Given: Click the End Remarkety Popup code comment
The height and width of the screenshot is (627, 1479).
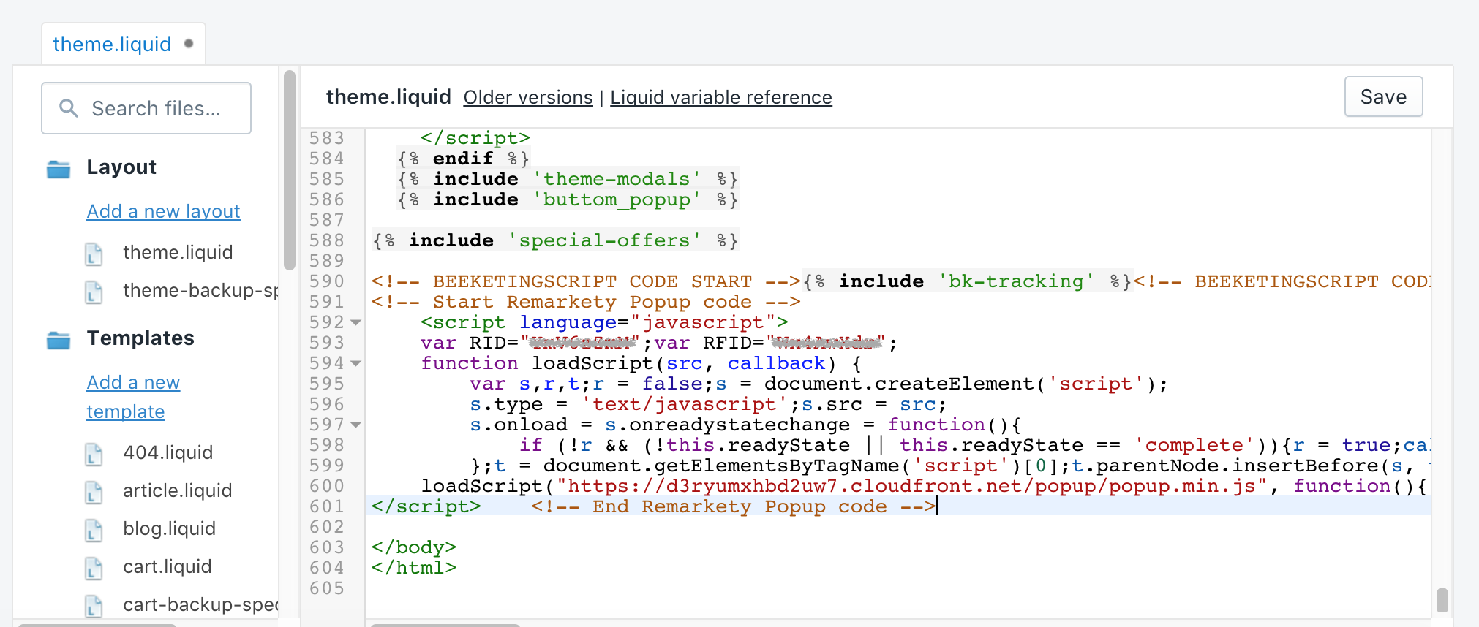Looking at the screenshot, I should (x=733, y=506).
